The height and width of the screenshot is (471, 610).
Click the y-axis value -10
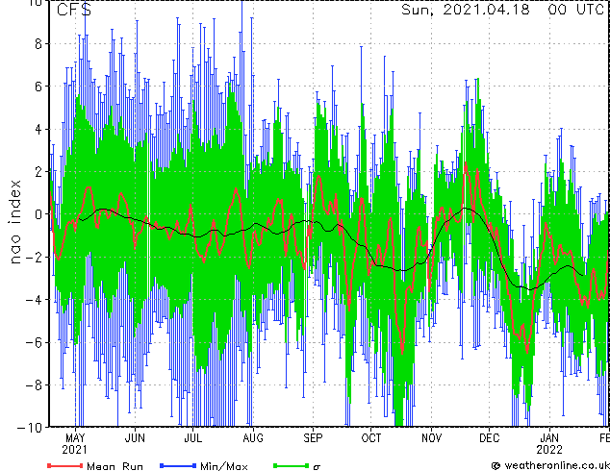(x=30, y=428)
